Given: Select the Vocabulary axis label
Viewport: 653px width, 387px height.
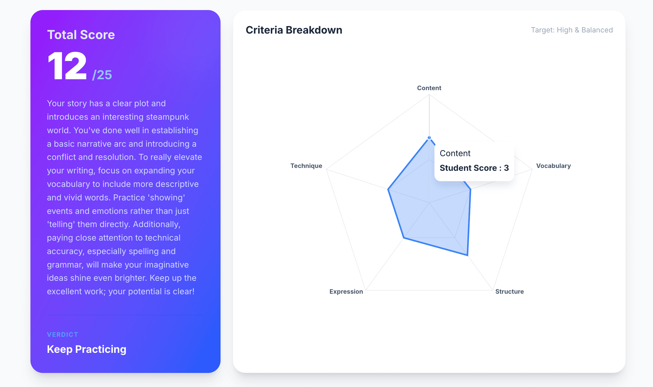Looking at the screenshot, I should tap(553, 166).
